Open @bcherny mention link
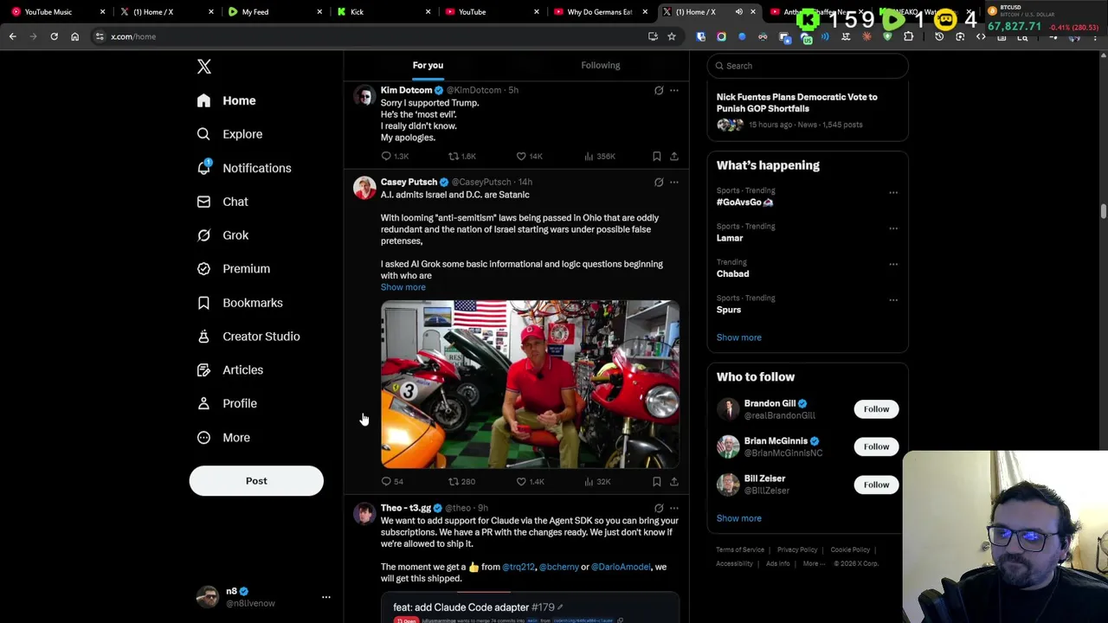The width and height of the screenshot is (1108, 623). point(558,567)
